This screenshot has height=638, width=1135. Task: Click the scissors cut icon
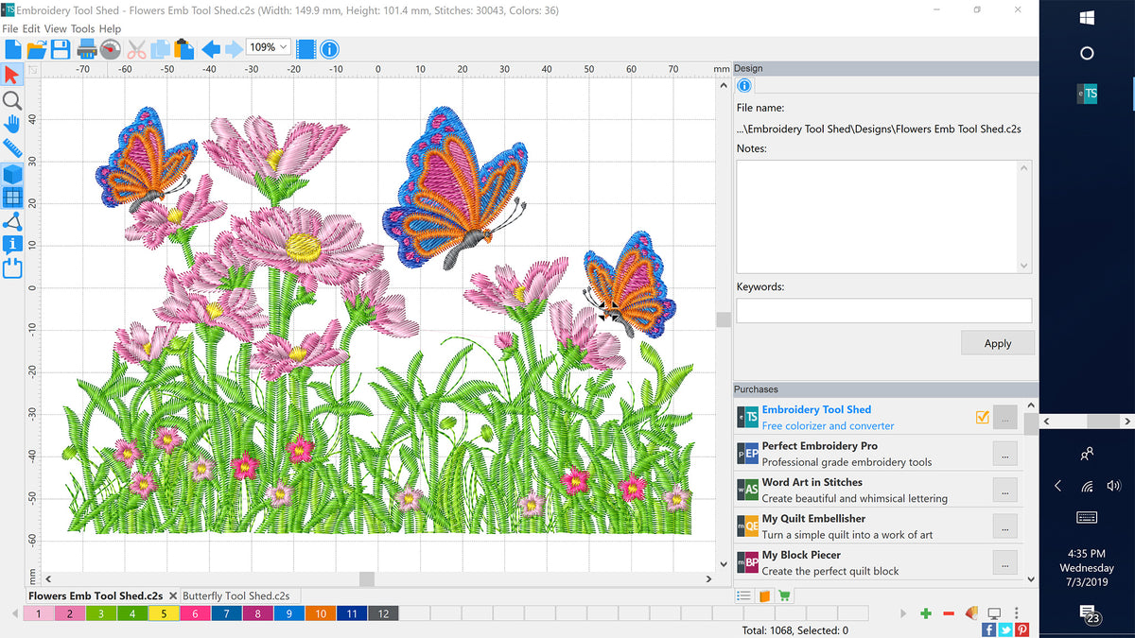pyautogui.click(x=136, y=48)
